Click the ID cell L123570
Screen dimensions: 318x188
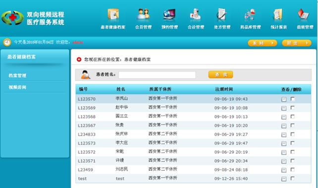87,99
